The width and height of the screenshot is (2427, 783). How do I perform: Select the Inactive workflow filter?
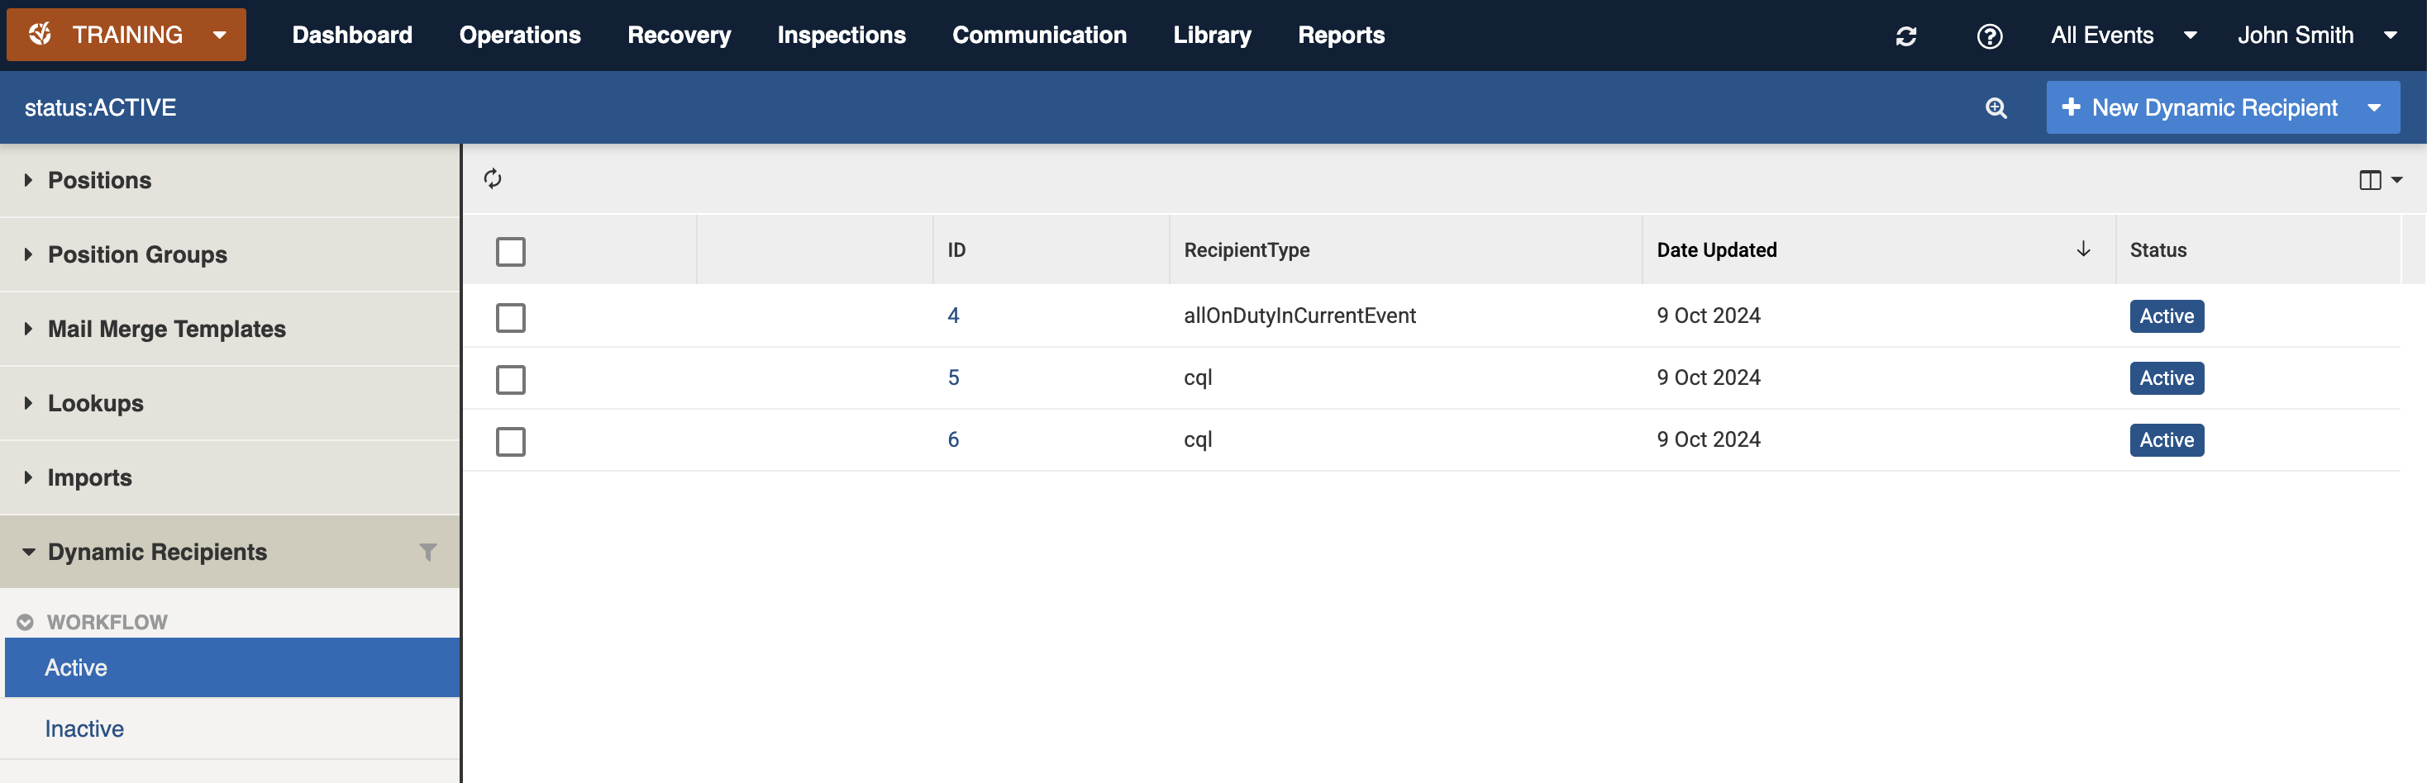[85, 728]
